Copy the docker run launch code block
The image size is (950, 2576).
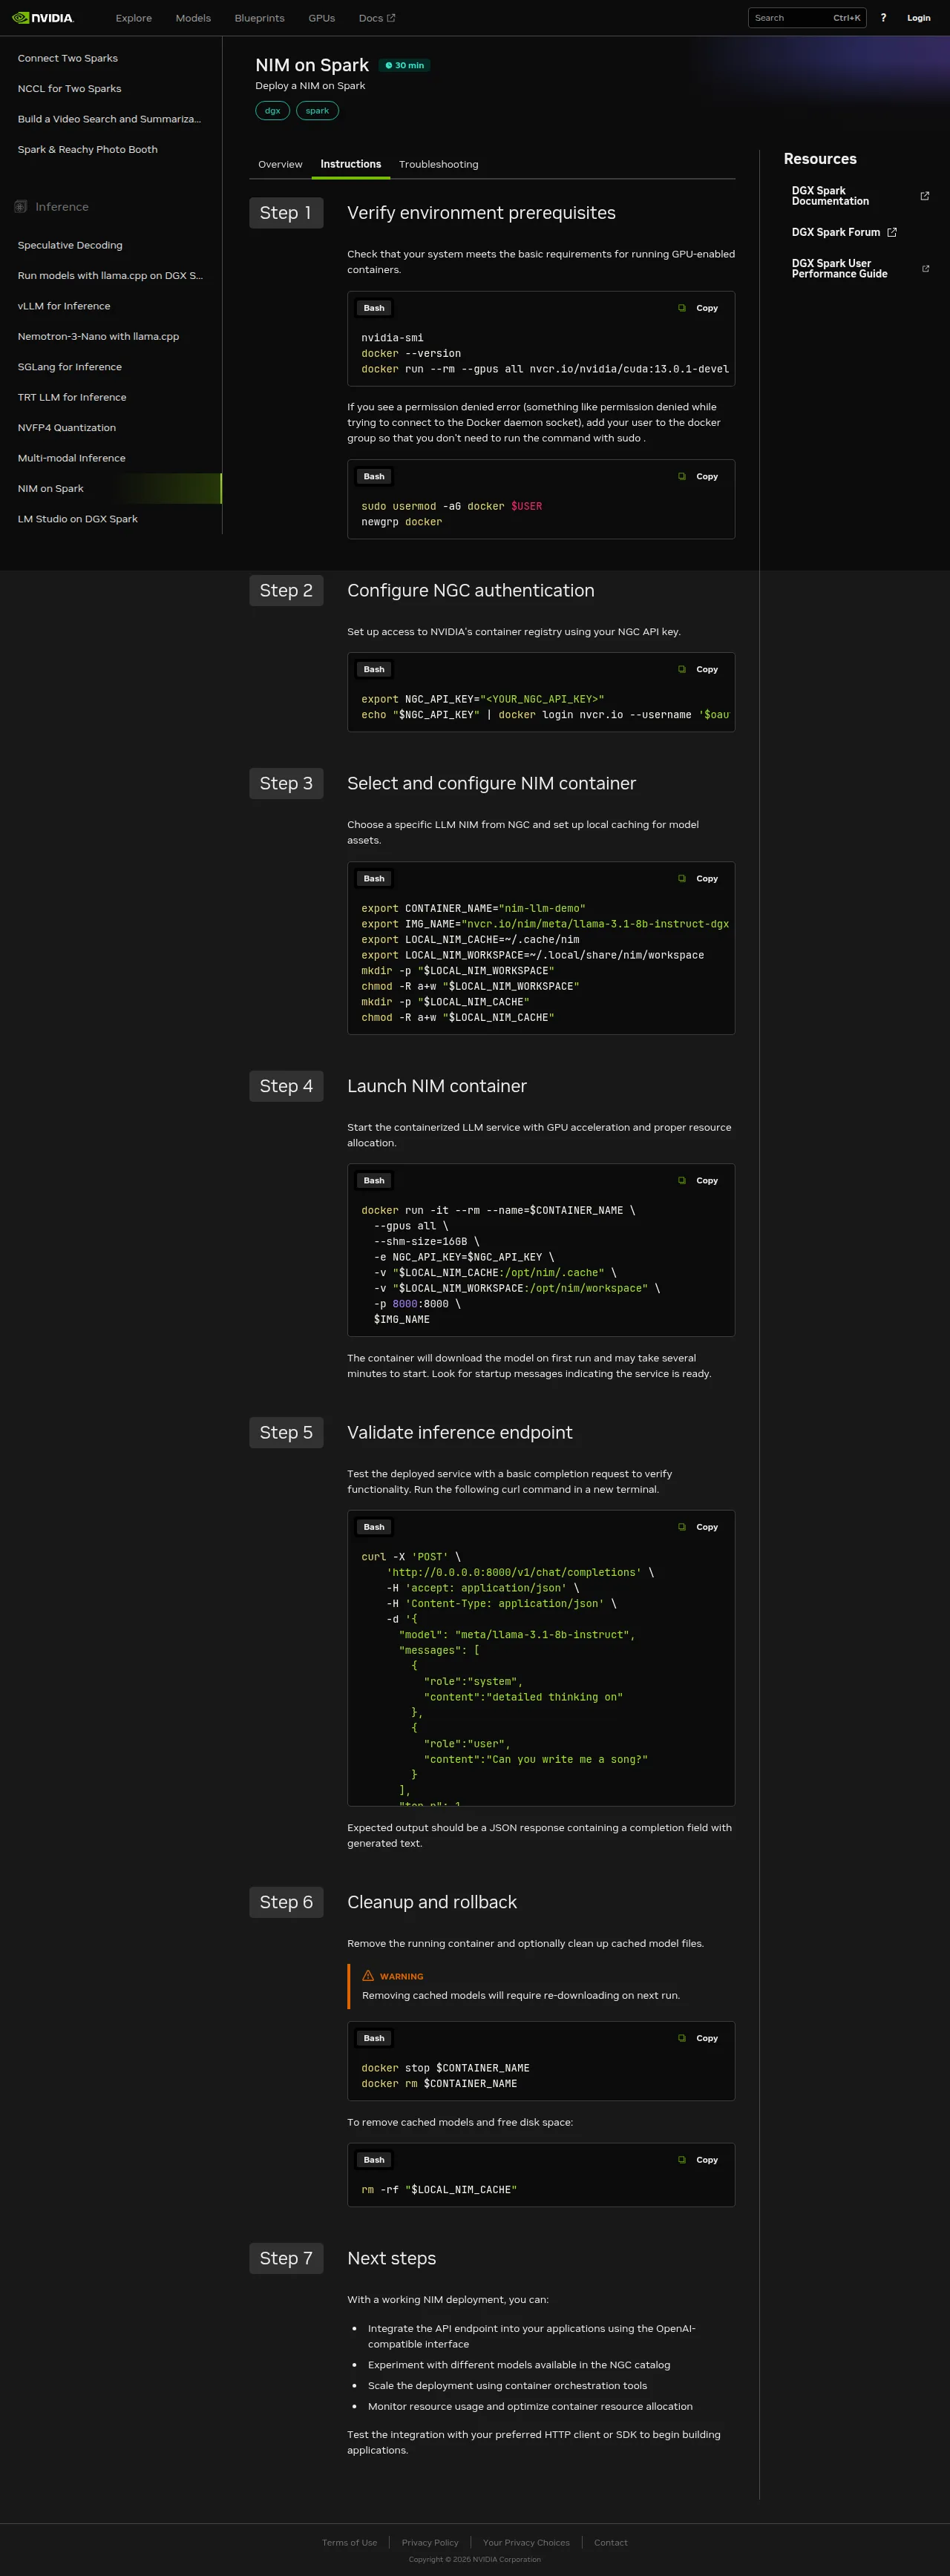[699, 1181]
